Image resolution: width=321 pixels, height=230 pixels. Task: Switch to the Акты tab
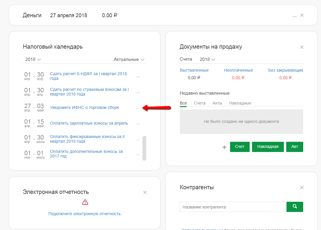coord(217,103)
